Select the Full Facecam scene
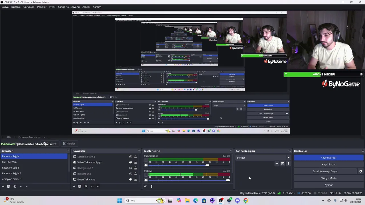The height and width of the screenshot is (205, 365). [34, 162]
